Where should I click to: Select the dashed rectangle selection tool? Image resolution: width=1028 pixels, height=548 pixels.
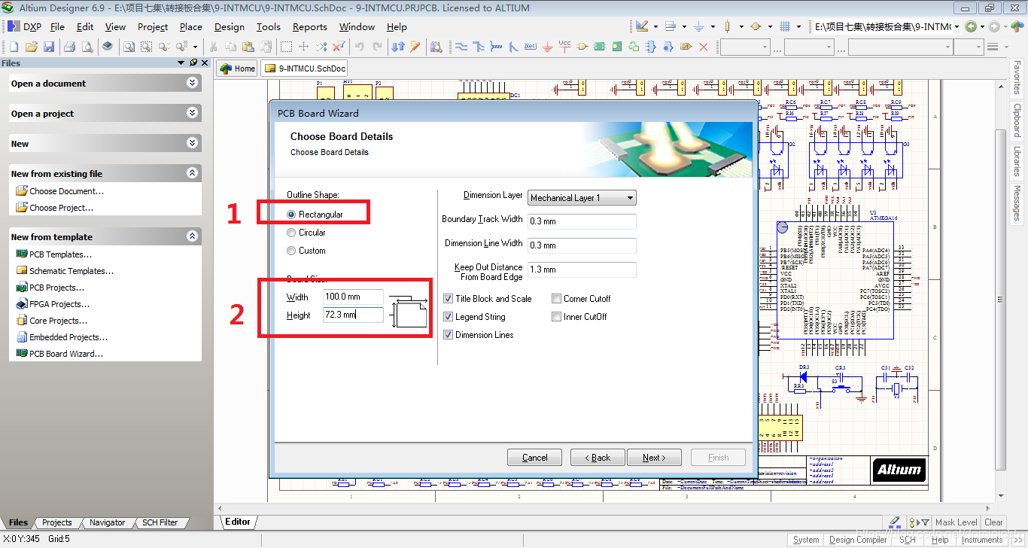click(x=286, y=47)
